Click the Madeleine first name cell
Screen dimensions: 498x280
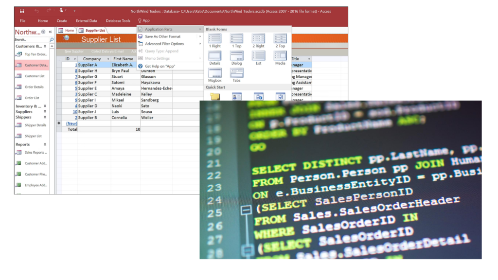pyautogui.click(x=125, y=94)
